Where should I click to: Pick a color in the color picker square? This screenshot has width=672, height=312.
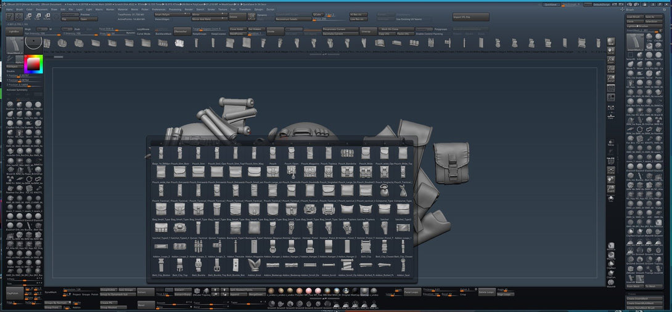coord(33,64)
